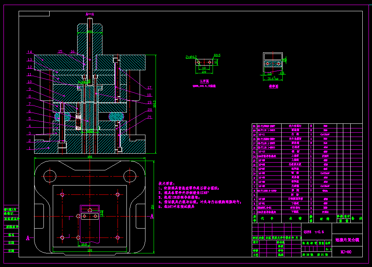
Task: Select part number 13 in section view
Action: click(x=29, y=60)
